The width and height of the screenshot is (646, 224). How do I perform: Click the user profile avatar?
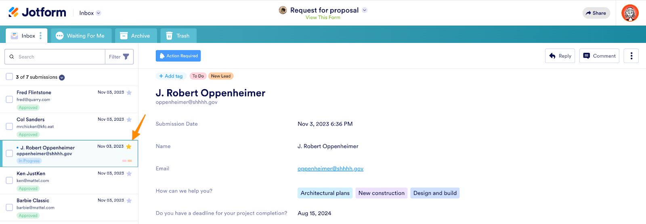pos(630,13)
